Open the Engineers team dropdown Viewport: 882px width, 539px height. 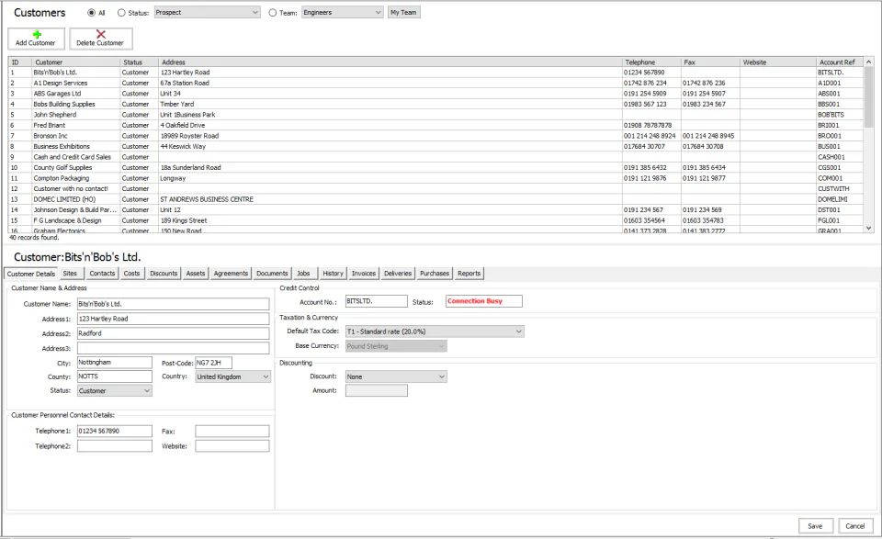coord(343,12)
